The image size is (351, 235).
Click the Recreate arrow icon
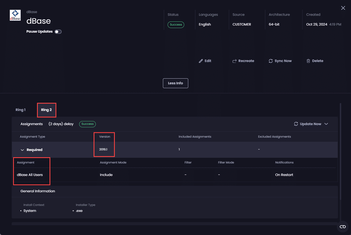coord(234,61)
